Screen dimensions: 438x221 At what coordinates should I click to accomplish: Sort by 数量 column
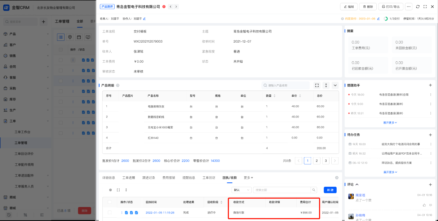click(x=274, y=96)
